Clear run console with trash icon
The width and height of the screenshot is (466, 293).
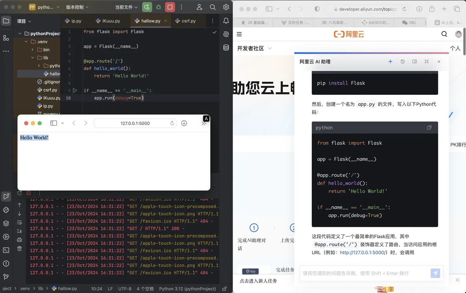click(x=20, y=248)
